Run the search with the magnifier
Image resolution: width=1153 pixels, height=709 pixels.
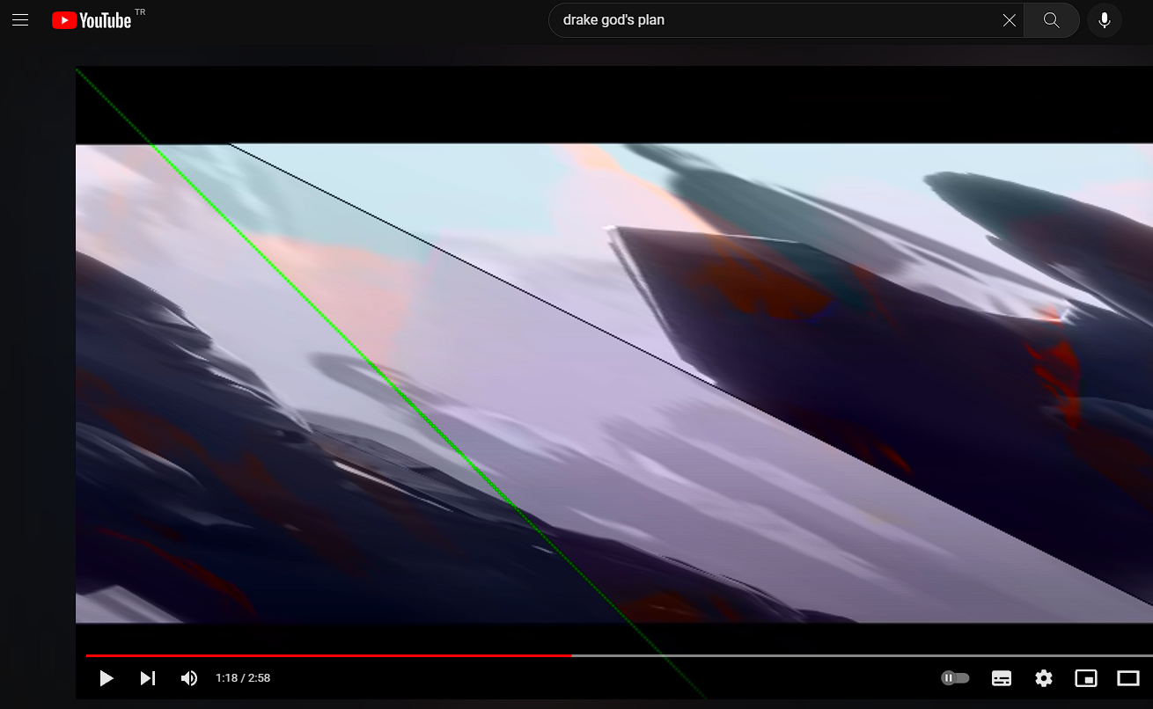(1051, 19)
